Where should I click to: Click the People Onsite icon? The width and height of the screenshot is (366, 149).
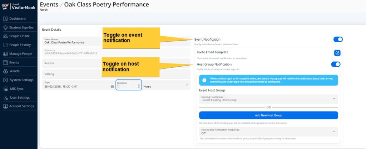(5, 36)
